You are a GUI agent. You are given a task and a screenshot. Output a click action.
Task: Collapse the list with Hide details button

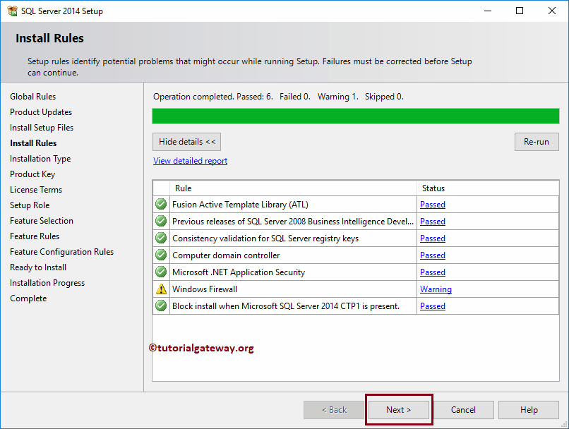186,142
